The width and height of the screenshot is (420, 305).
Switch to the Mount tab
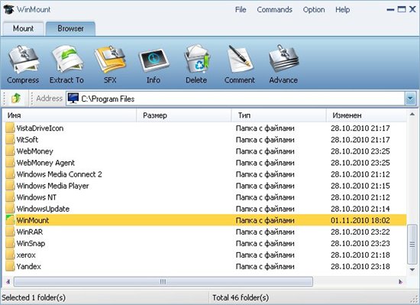click(x=24, y=29)
